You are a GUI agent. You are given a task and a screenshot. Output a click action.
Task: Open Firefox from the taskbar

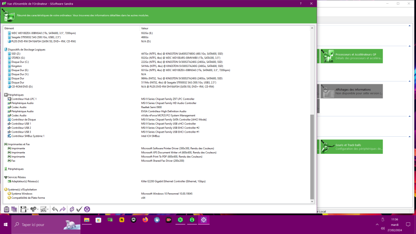145,220
